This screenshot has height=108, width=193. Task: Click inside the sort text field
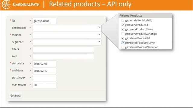click(63, 57)
